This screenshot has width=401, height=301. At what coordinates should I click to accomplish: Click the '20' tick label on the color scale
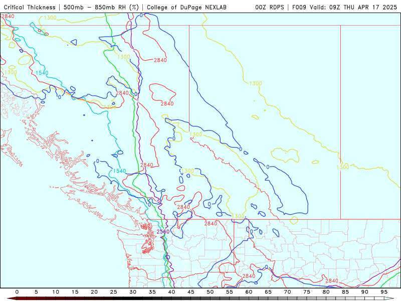tap(94, 292)
